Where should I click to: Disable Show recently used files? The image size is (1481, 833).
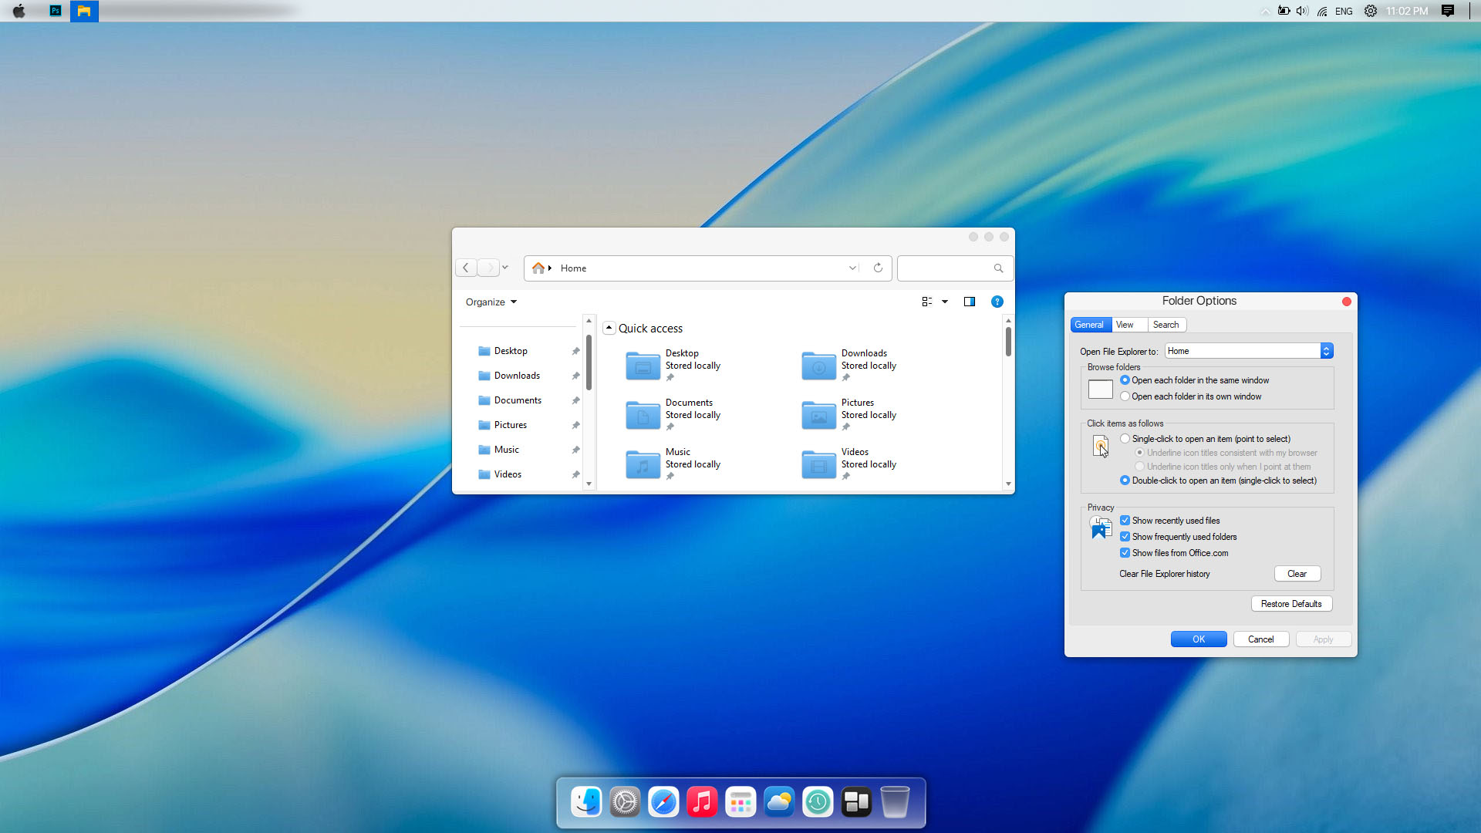click(1125, 520)
